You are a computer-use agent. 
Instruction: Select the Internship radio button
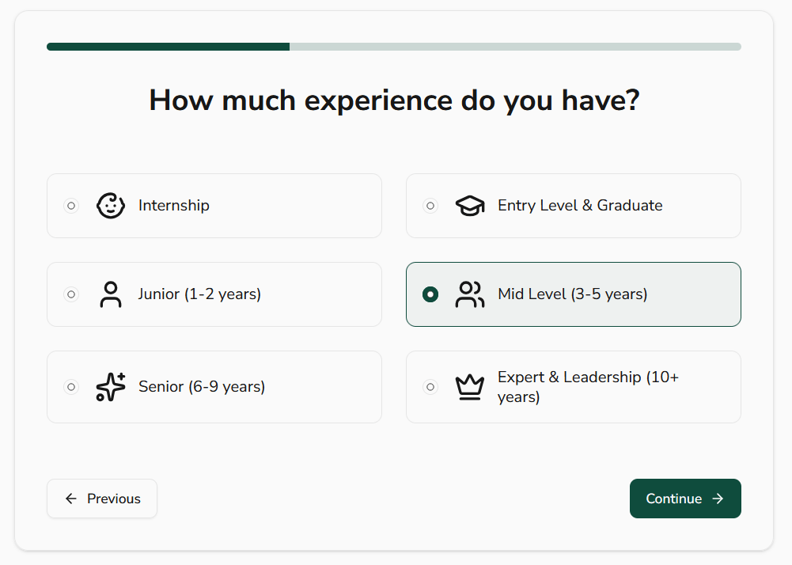[x=71, y=206]
